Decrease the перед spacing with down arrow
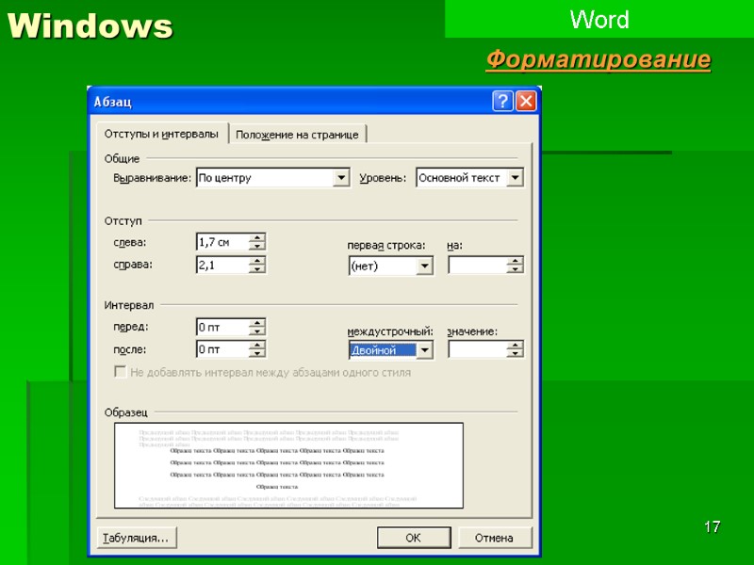The width and height of the screenshot is (754, 565). point(257,331)
